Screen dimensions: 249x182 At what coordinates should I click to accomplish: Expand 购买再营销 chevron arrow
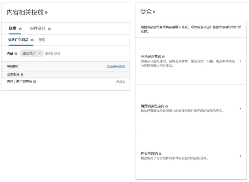[240, 156]
